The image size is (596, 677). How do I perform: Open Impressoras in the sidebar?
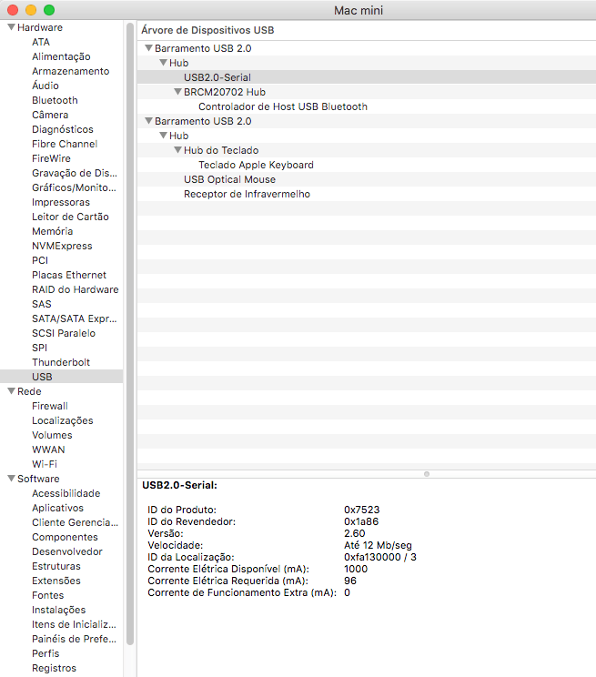pos(61,202)
